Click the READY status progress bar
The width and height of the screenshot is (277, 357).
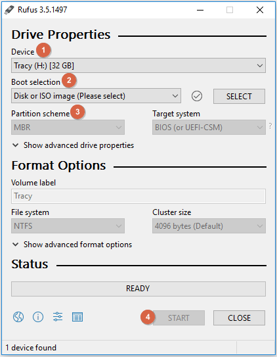pyautogui.click(x=138, y=289)
